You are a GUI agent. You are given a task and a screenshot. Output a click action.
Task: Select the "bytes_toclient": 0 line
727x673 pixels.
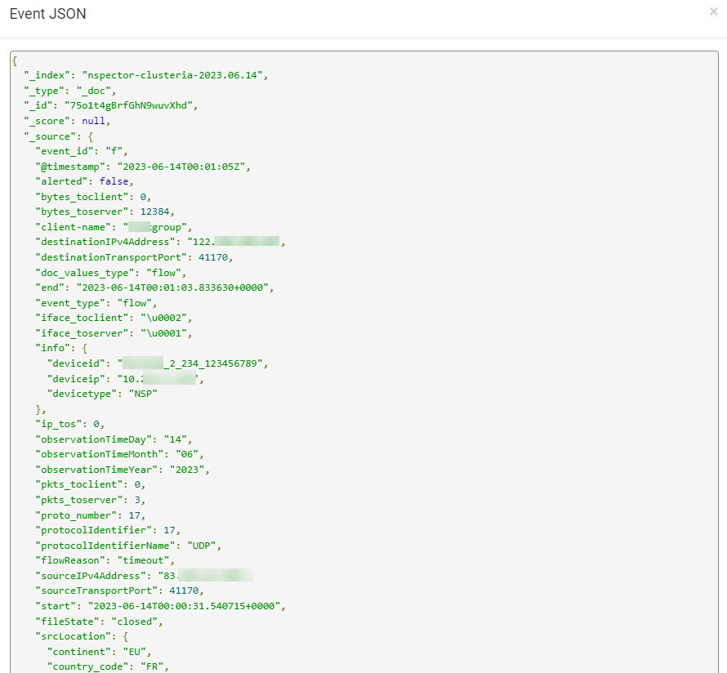pyautogui.click(x=93, y=197)
